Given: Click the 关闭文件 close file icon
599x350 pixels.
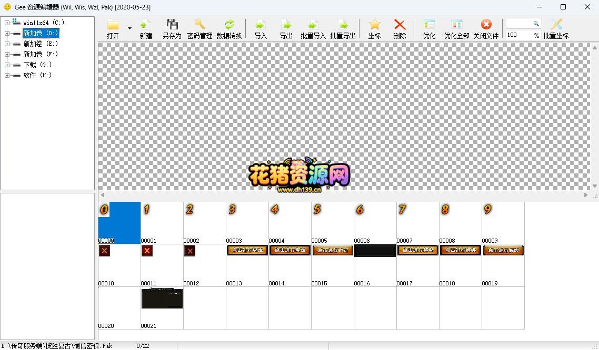Looking at the screenshot, I should [x=486, y=25].
